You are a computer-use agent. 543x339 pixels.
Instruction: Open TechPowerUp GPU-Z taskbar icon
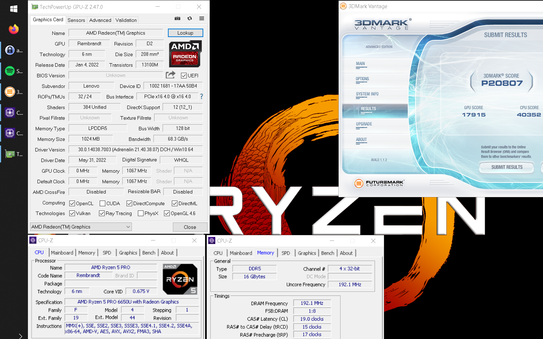10,154
